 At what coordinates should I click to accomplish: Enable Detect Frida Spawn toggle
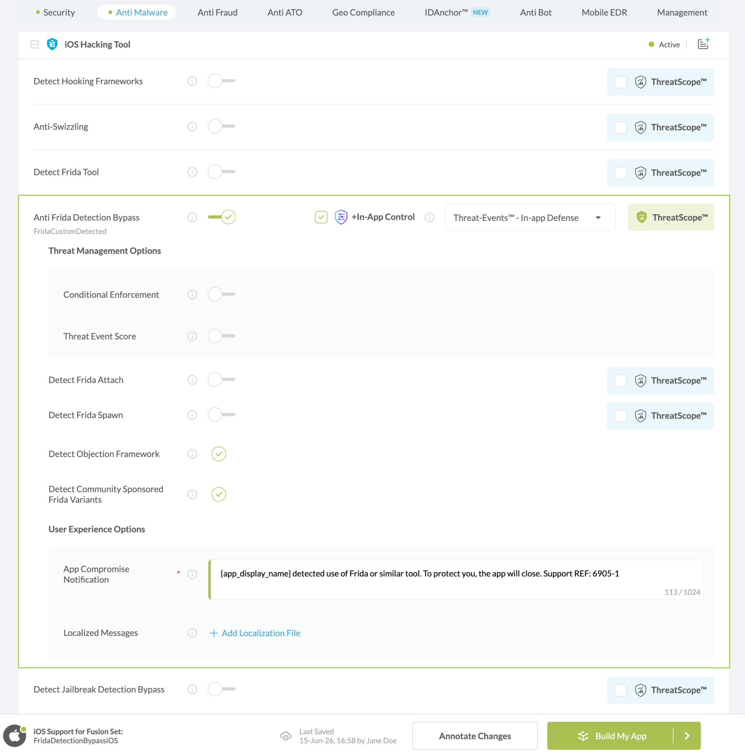(221, 415)
